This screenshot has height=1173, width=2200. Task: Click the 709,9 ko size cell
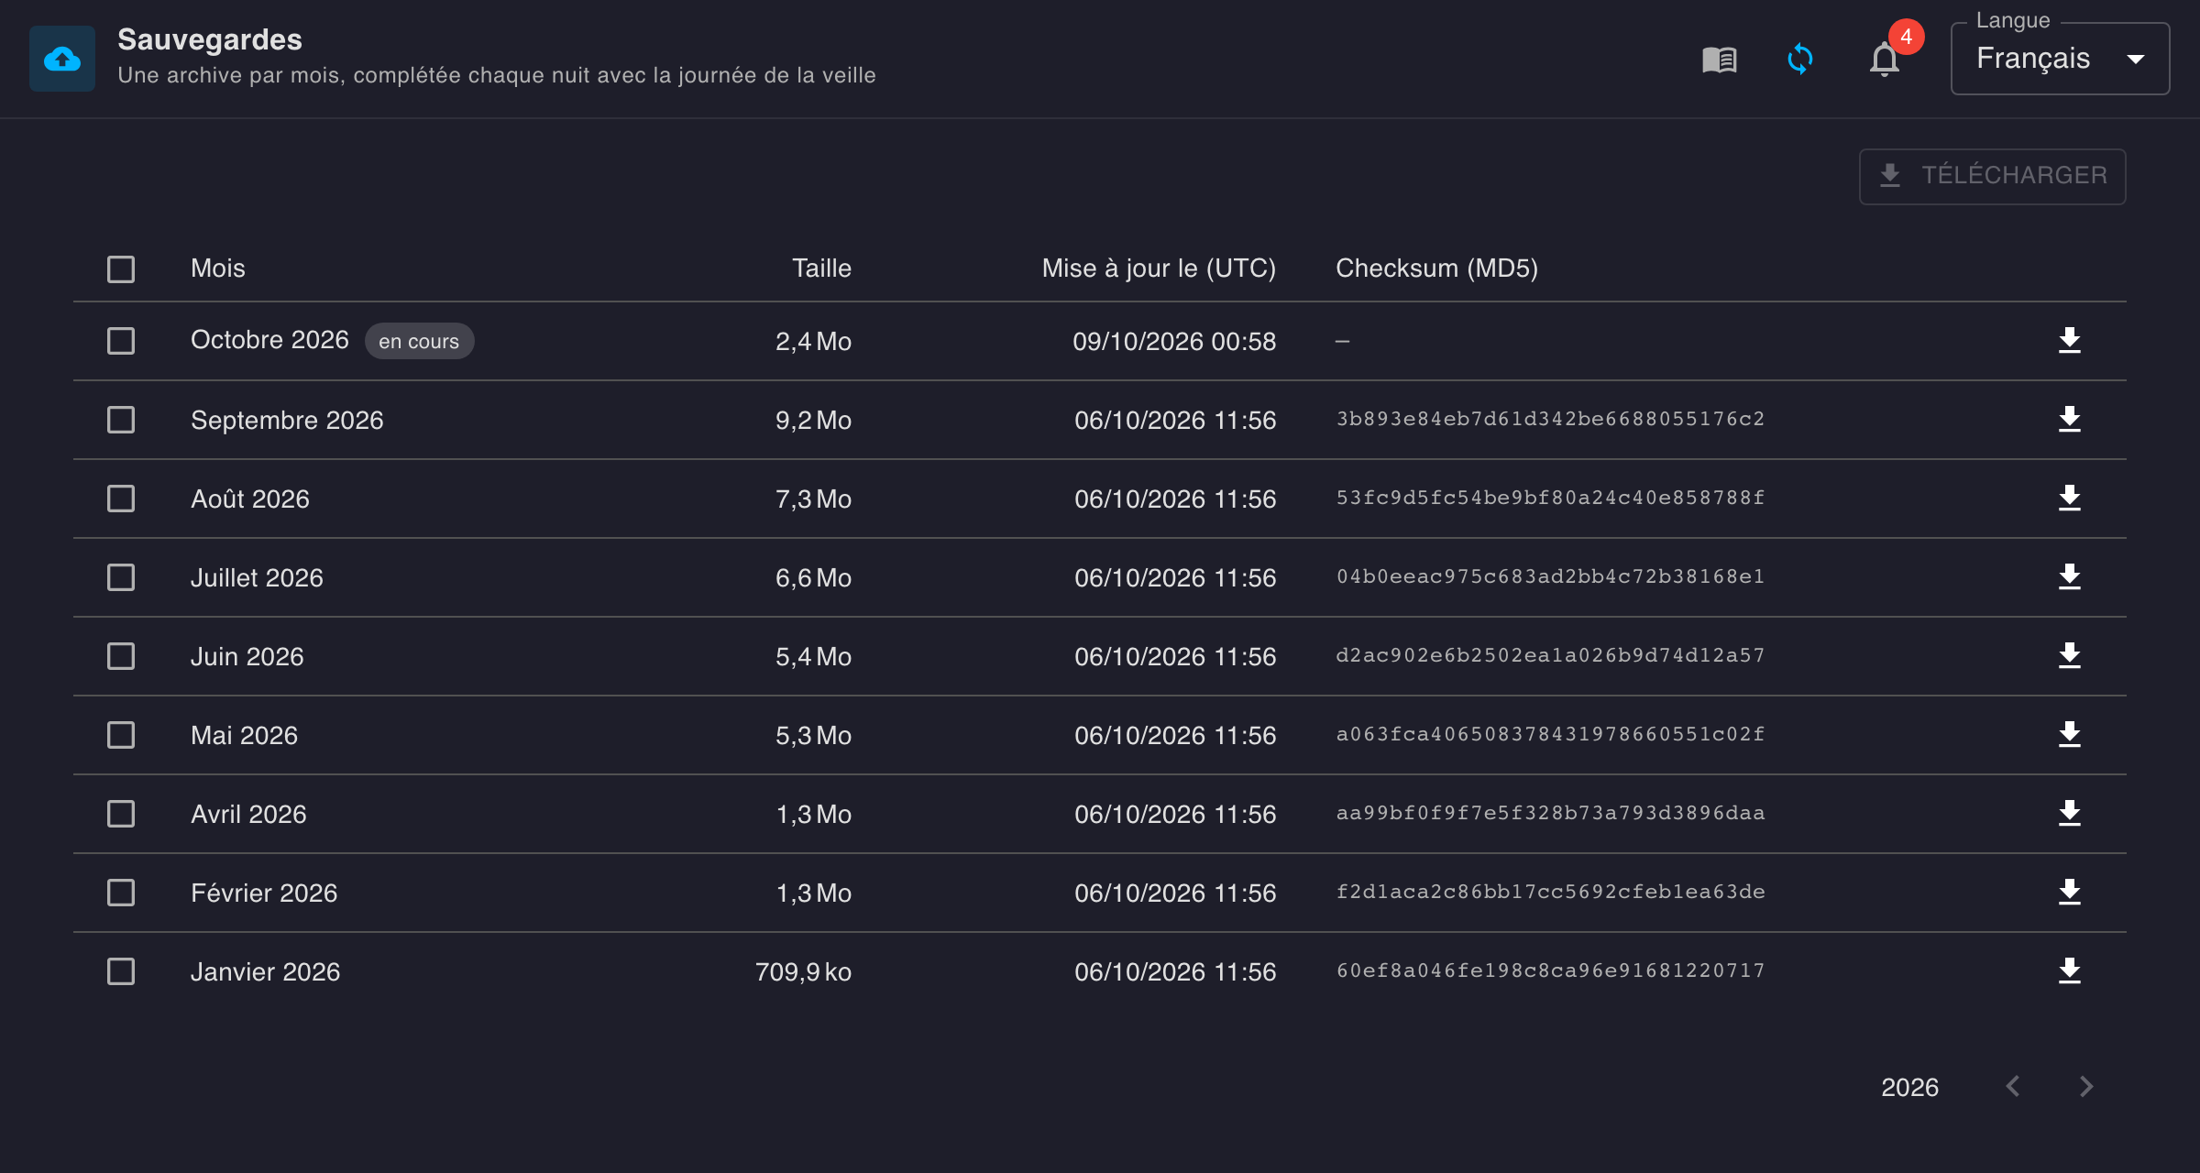[x=803, y=971]
